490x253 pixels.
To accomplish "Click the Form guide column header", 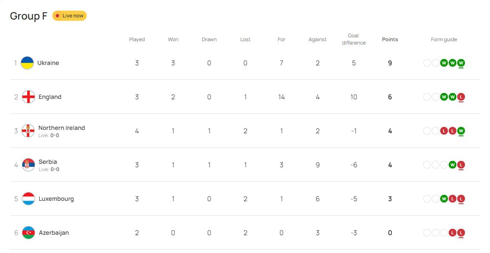I will (444, 39).
